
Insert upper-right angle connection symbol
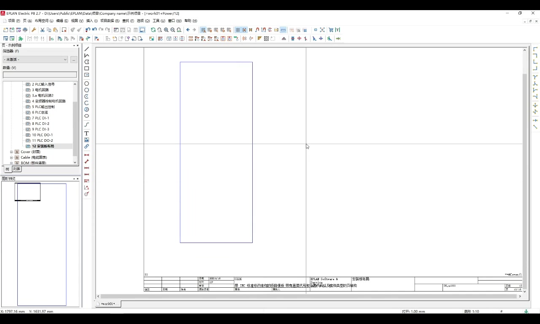pyautogui.click(x=535, y=55)
